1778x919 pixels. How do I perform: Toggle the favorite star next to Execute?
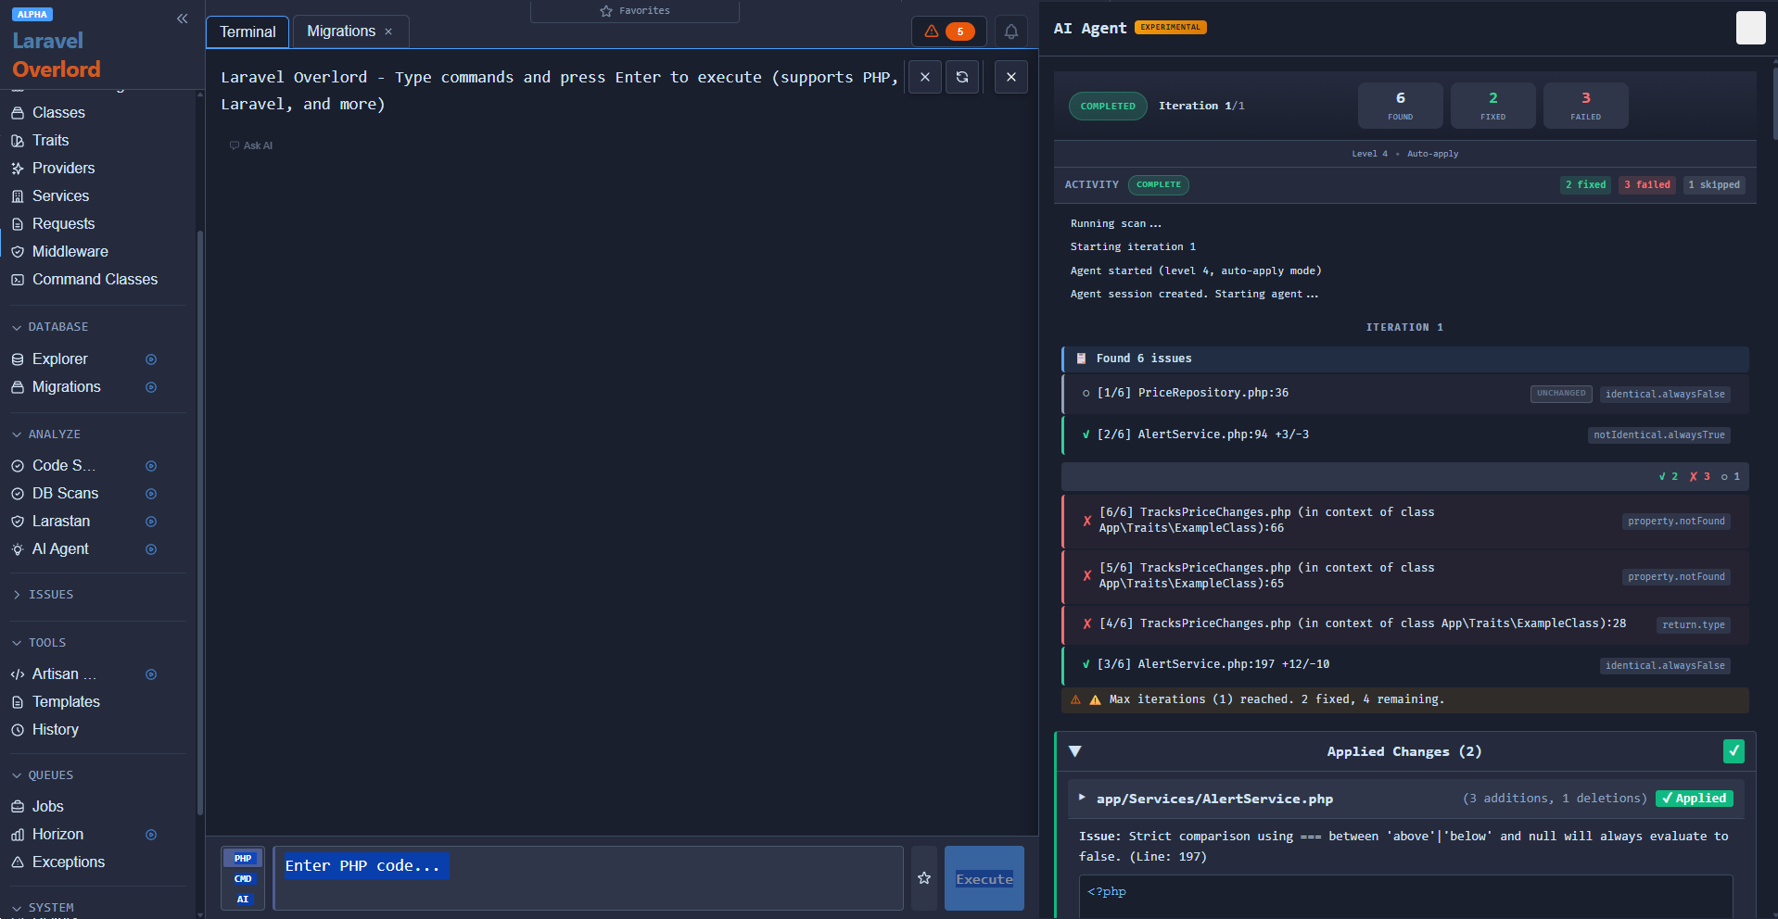[x=923, y=878]
